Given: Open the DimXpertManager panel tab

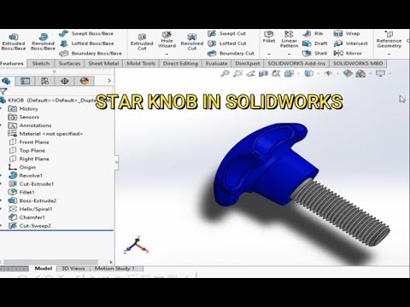Looking at the screenshot, I should tap(65, 81).
